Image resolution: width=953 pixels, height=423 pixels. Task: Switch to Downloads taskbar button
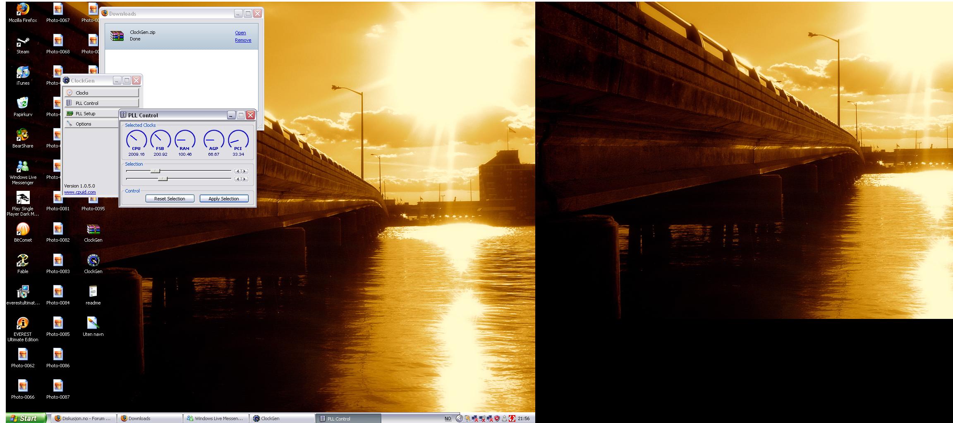click(x=150, y=418)
